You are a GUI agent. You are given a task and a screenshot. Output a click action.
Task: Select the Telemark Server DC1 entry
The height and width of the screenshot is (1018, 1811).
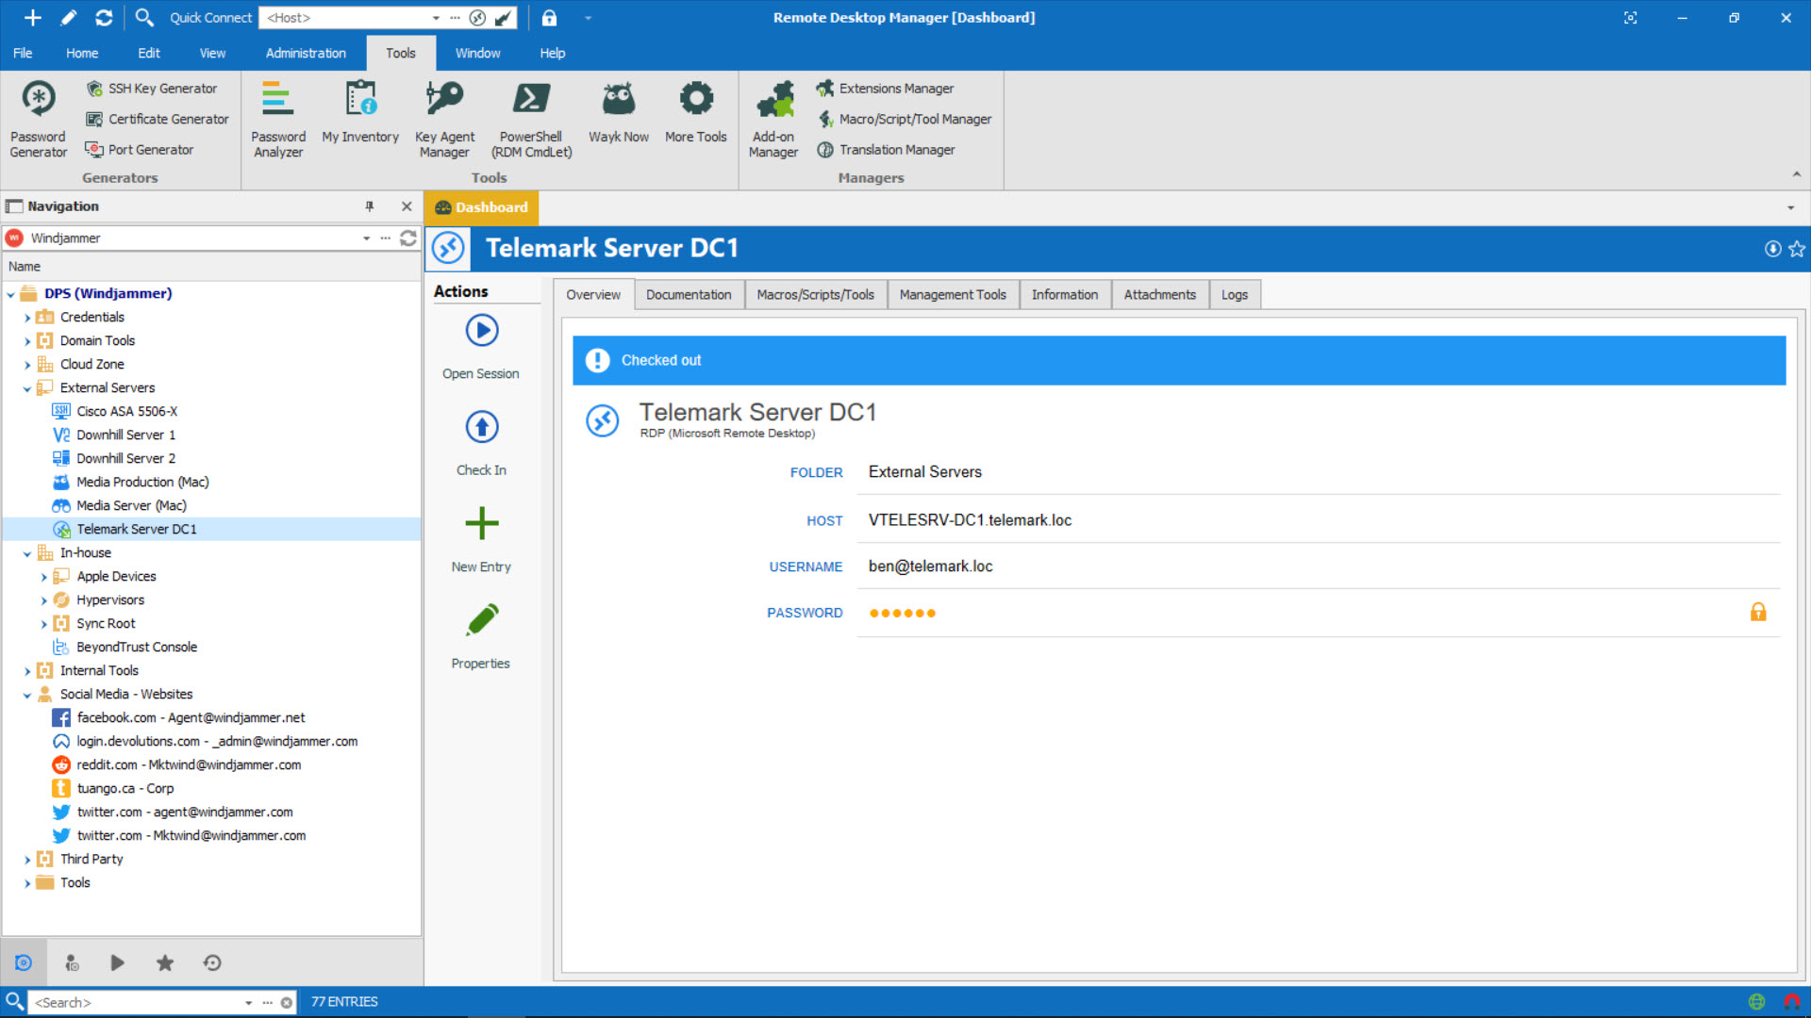click(138, 528)
